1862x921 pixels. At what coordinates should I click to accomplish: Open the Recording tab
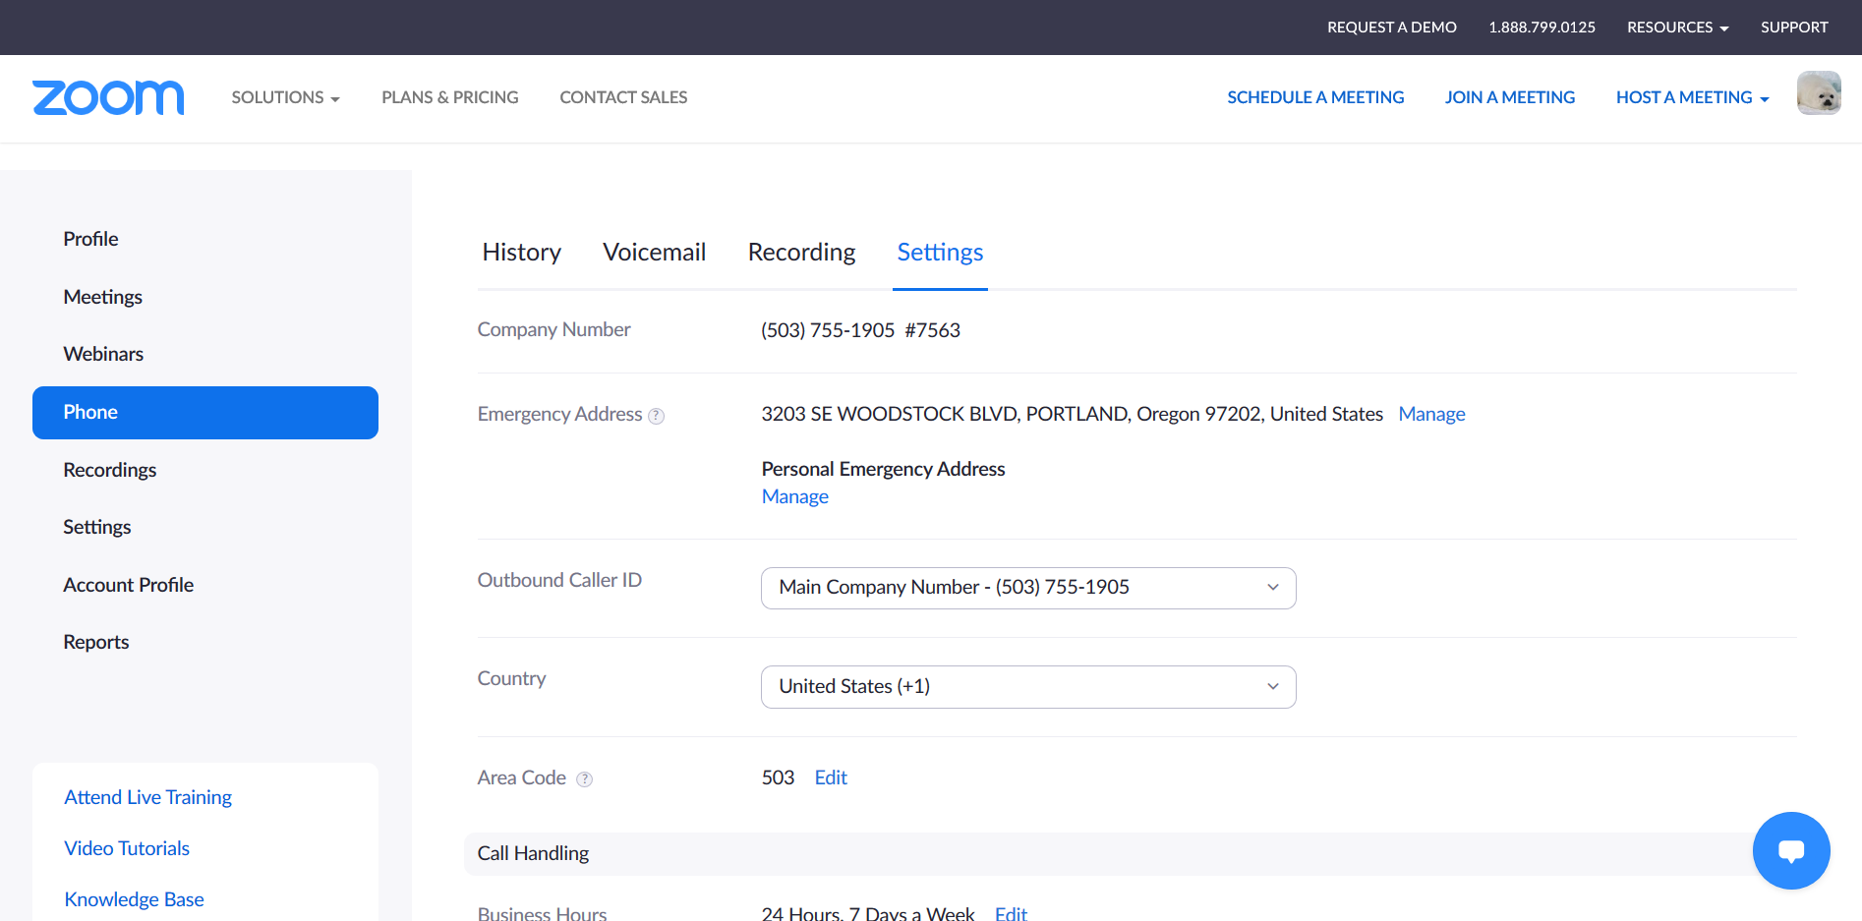[801, 253]
